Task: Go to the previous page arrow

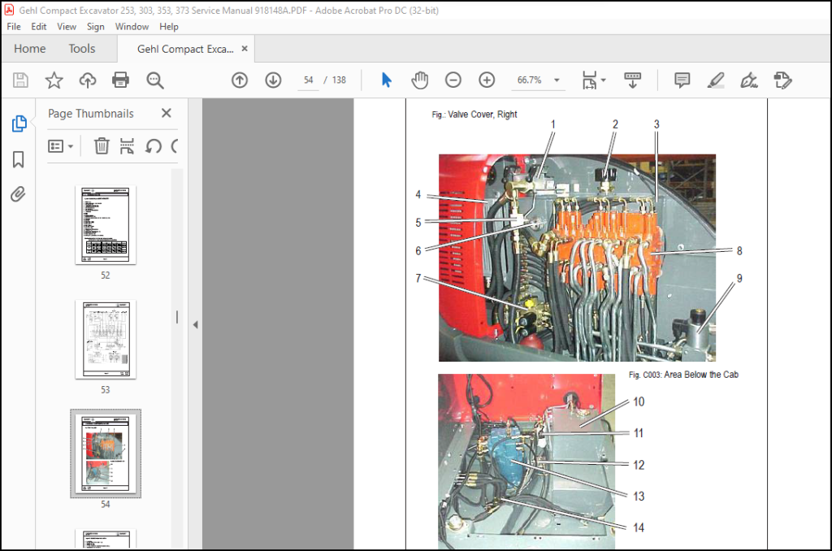Action: point(240,80)
